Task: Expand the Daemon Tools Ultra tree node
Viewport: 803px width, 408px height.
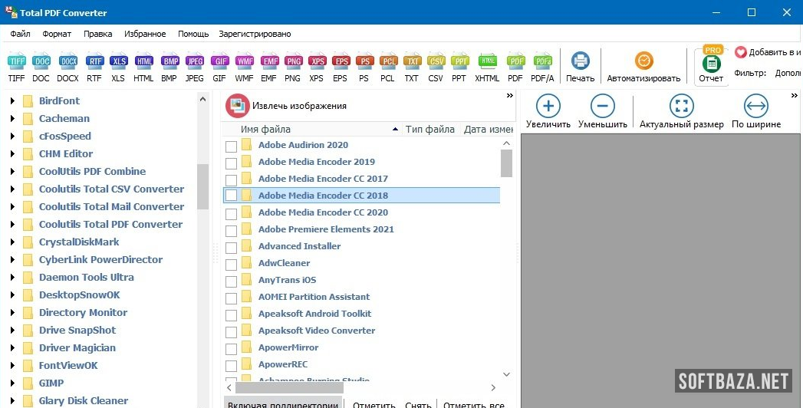Action: click(x=12, y=278)
